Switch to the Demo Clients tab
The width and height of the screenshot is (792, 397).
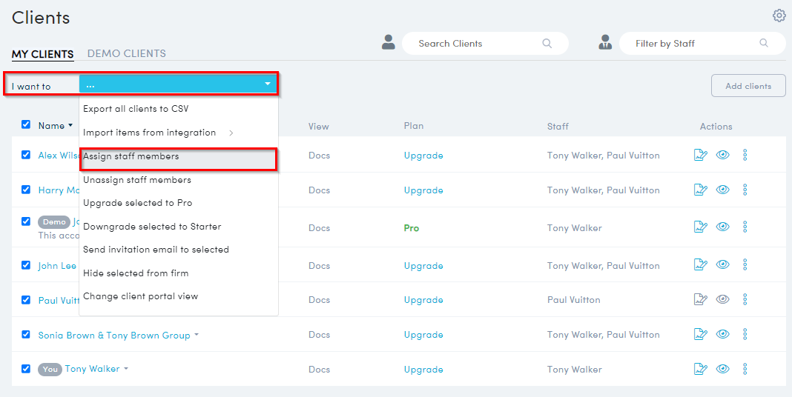tap(126, 53)
